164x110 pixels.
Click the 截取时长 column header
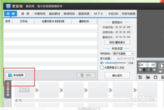click(84, 22)
